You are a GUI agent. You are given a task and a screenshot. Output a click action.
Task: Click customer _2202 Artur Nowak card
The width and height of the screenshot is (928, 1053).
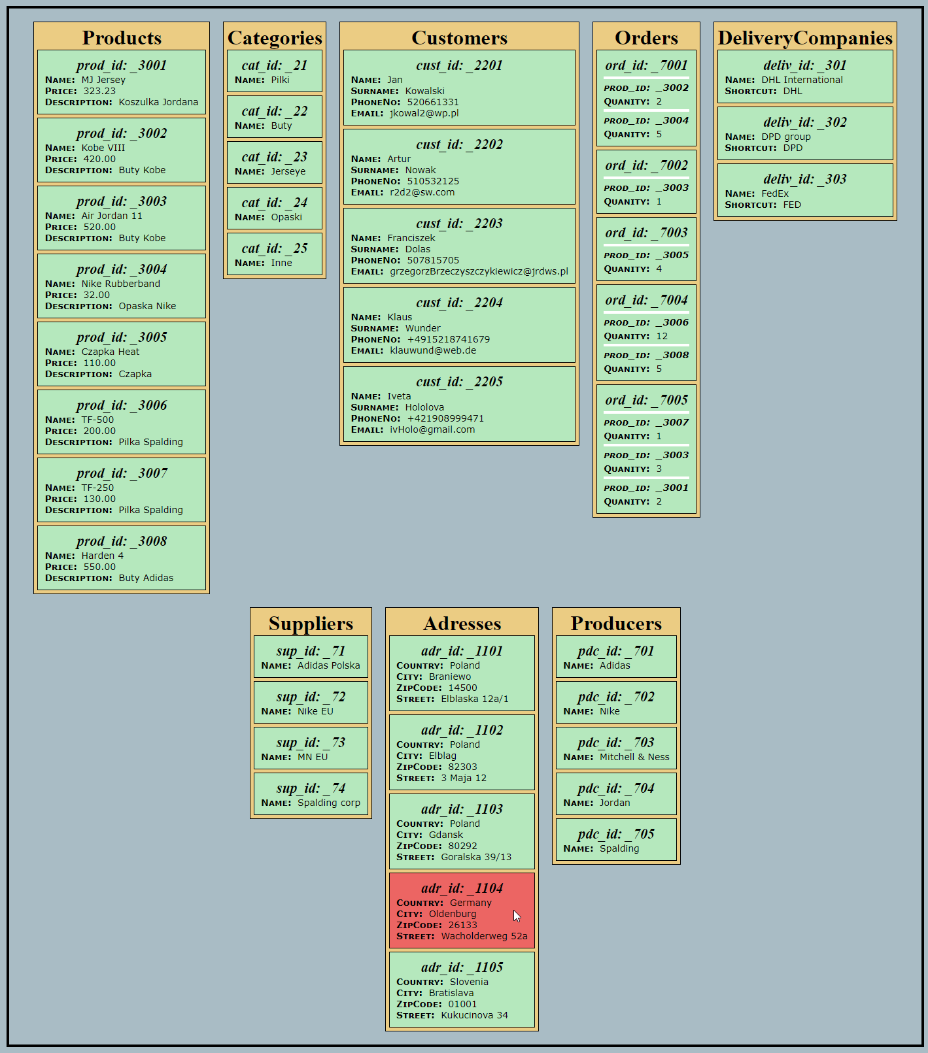coord(459,167)
